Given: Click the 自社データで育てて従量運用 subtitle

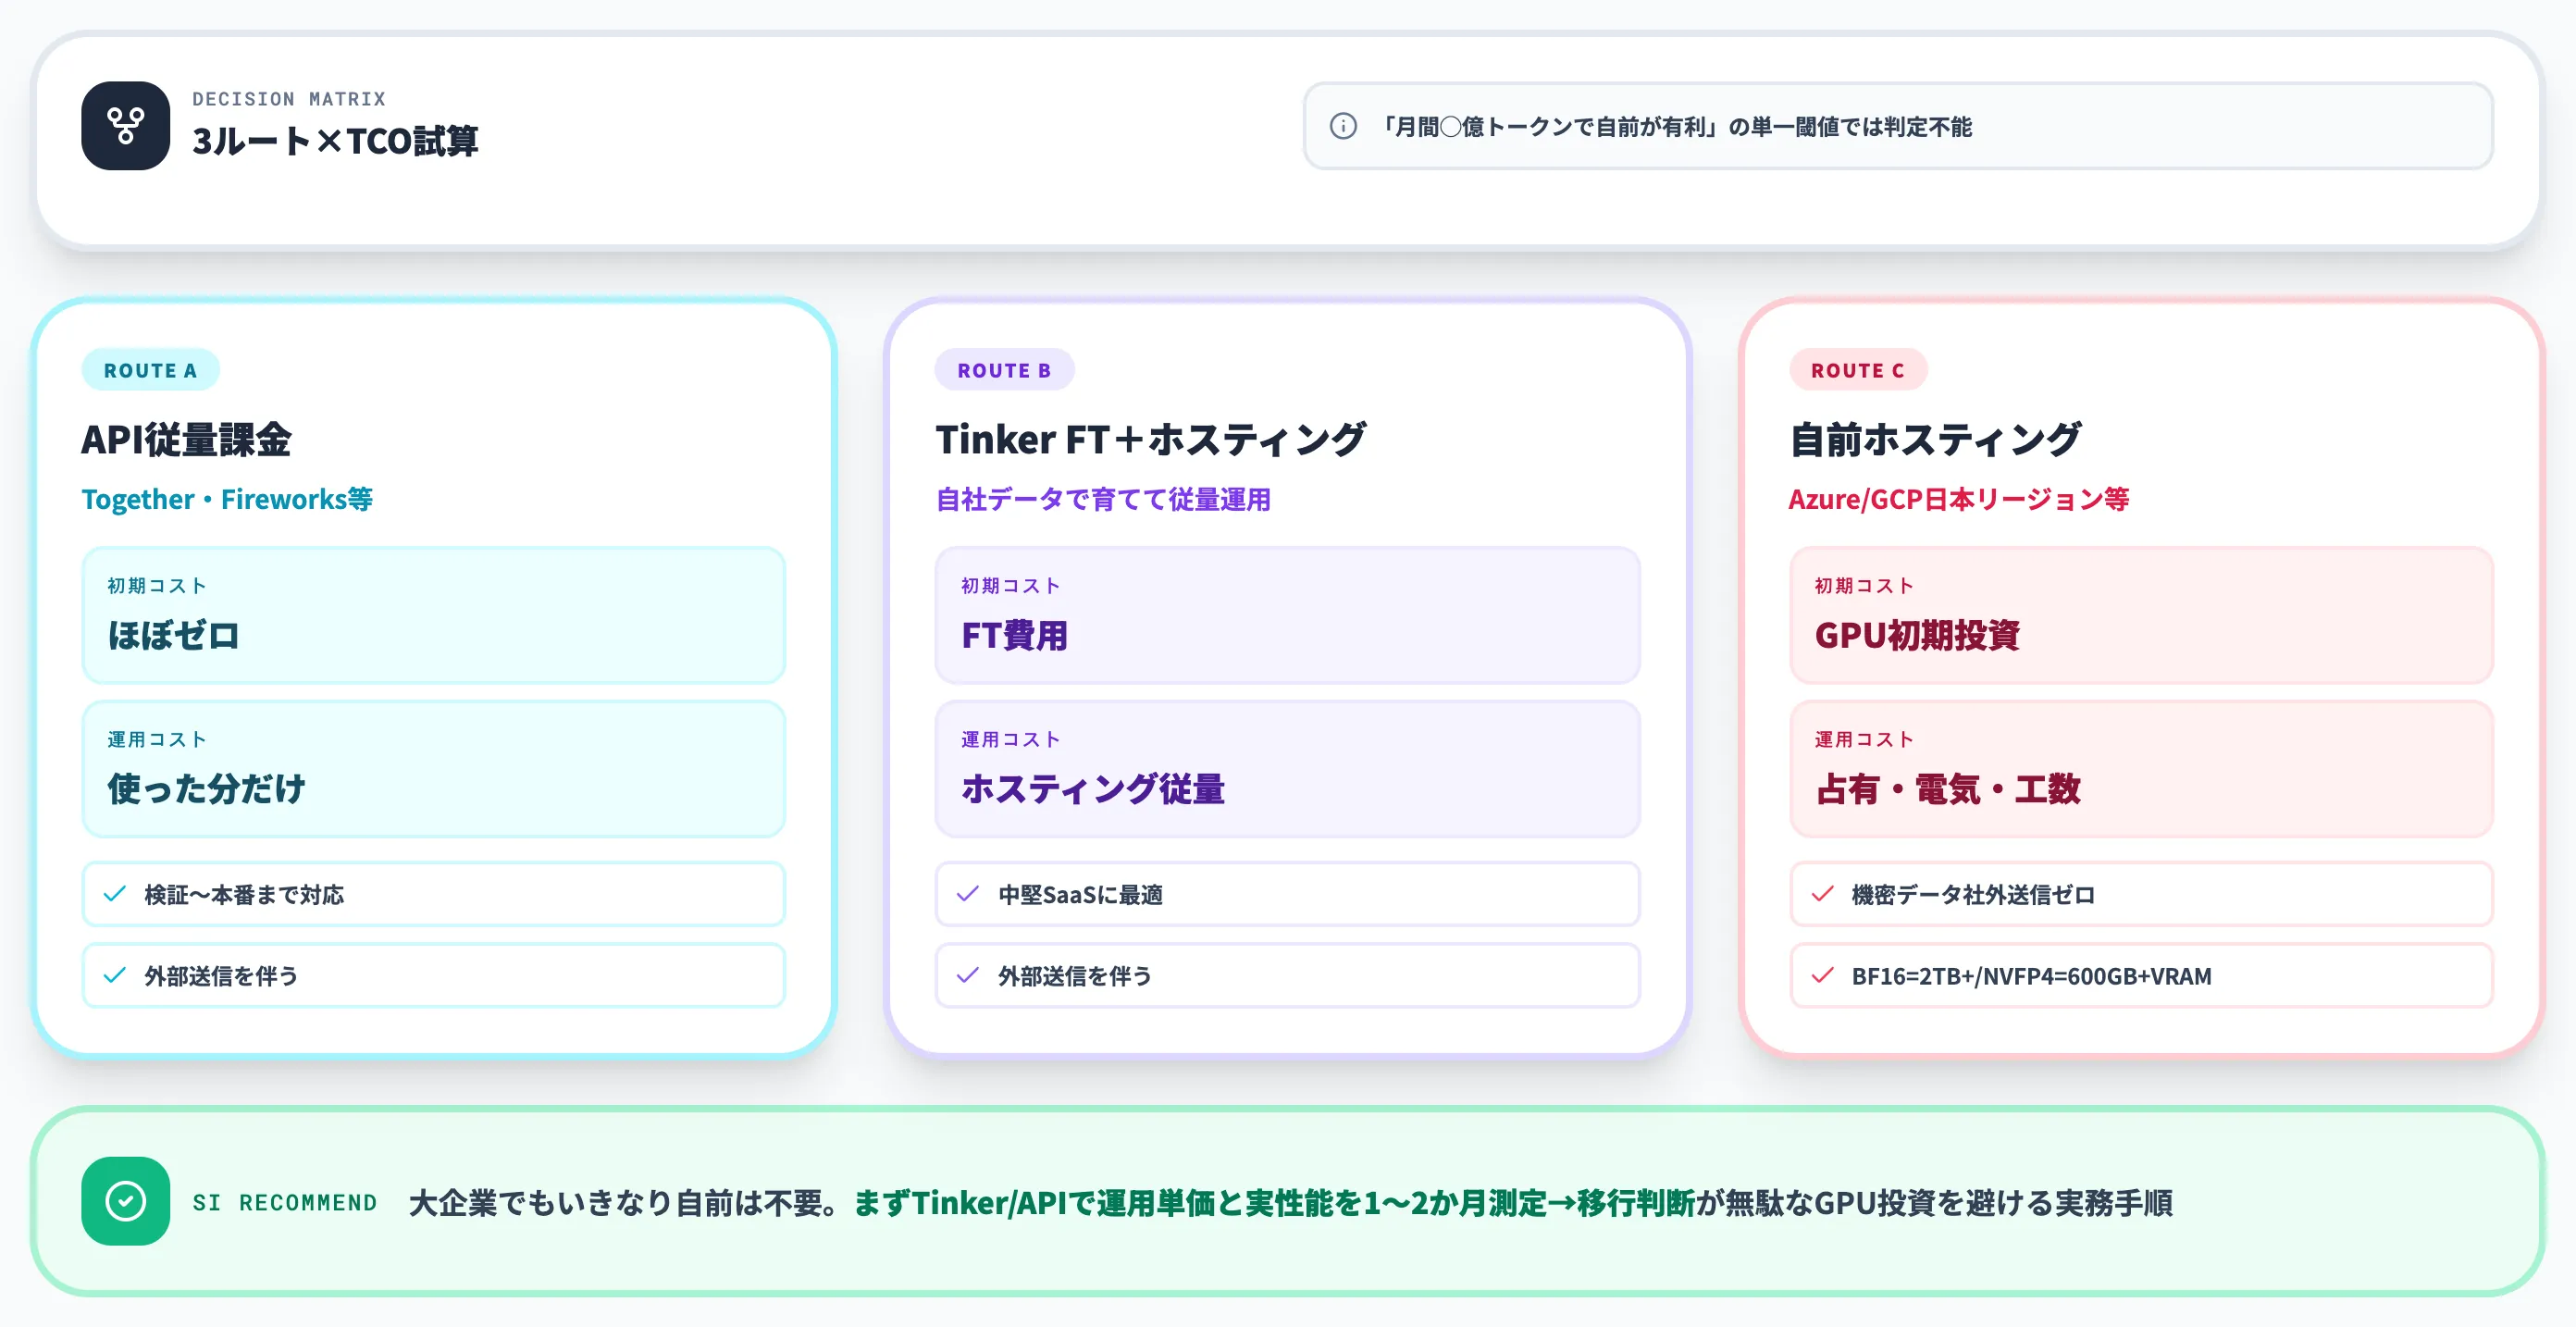Looking at the screenshot, I should [1103, 499].
